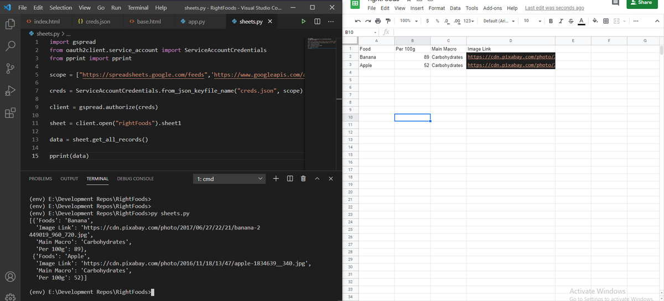Open comment history in Sheets

616,3
